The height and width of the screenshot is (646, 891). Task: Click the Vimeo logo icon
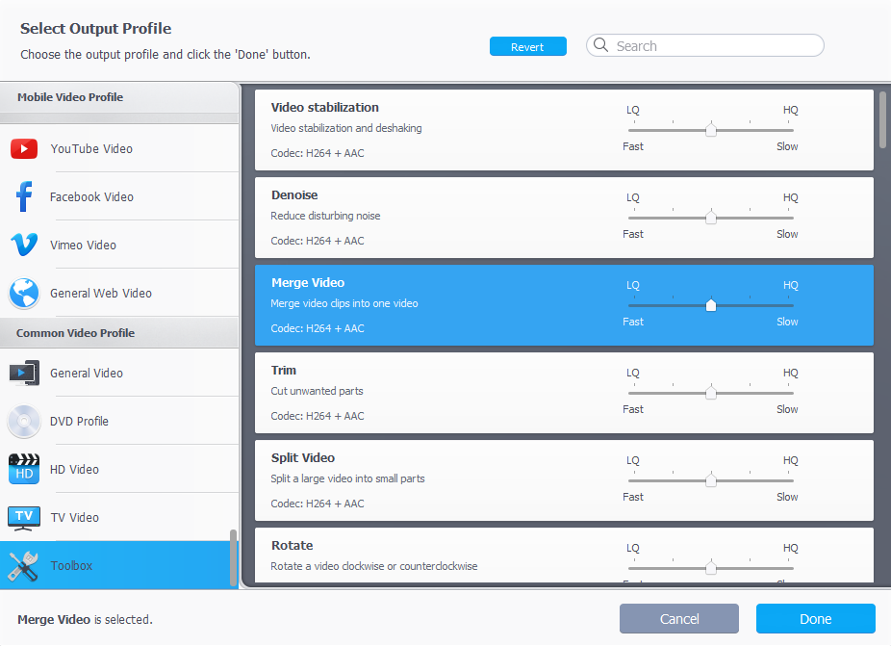pos(24,245)
